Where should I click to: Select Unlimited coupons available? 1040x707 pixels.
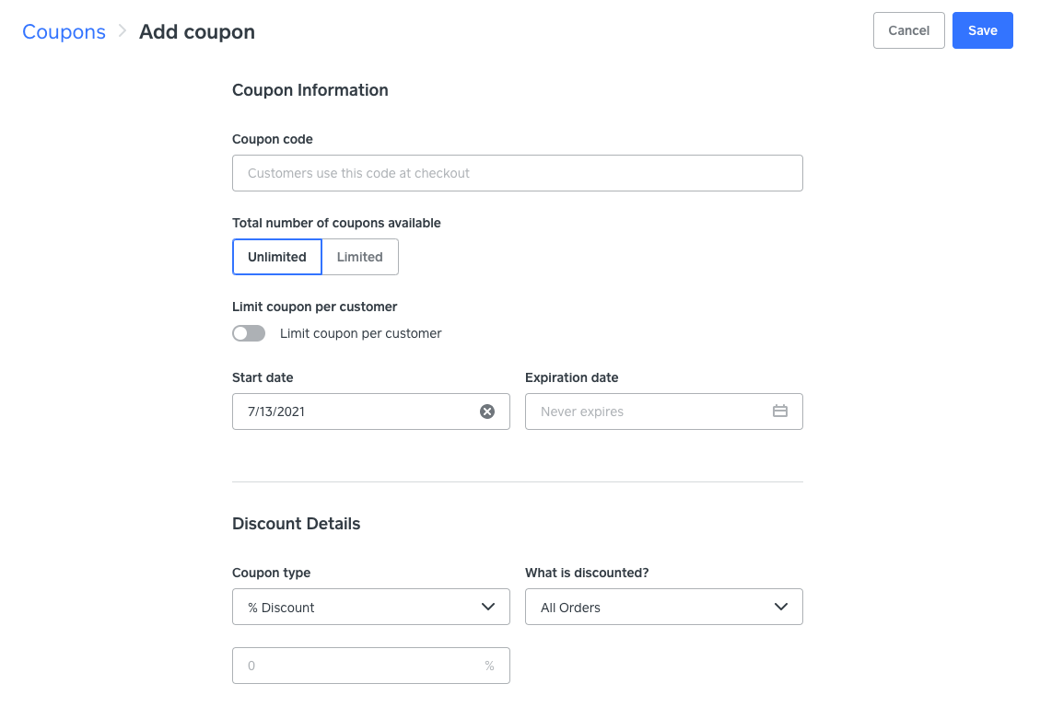click(x=276, y=257)
